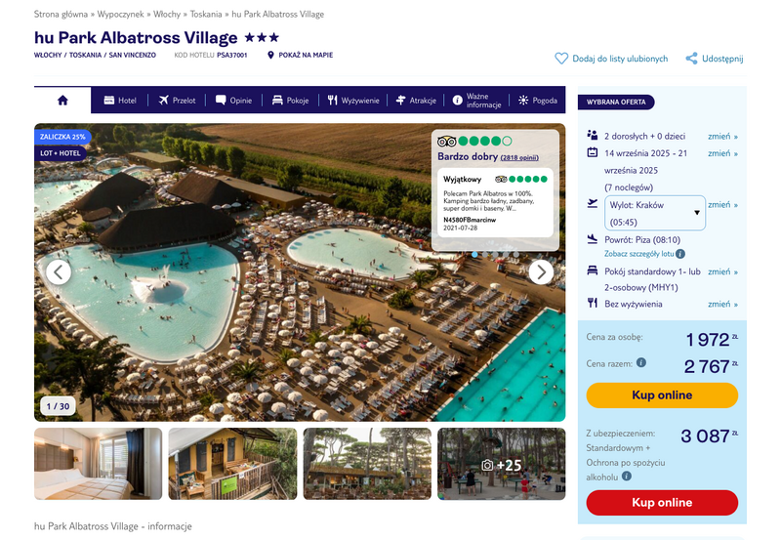The width and height of the screenshot is (781, 540).
Task: Click the share icon next to Udostępnij
Action: tap(691, 59)
